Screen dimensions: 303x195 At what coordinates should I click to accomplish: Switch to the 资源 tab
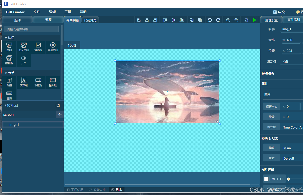pos(48,20)
